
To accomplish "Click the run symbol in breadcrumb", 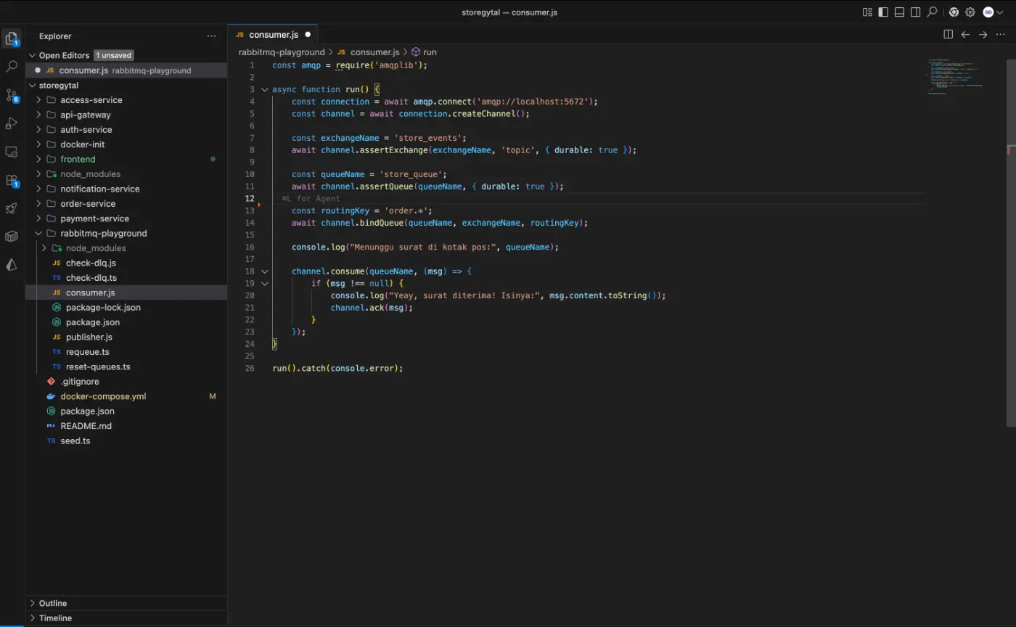I will point(430,52).
